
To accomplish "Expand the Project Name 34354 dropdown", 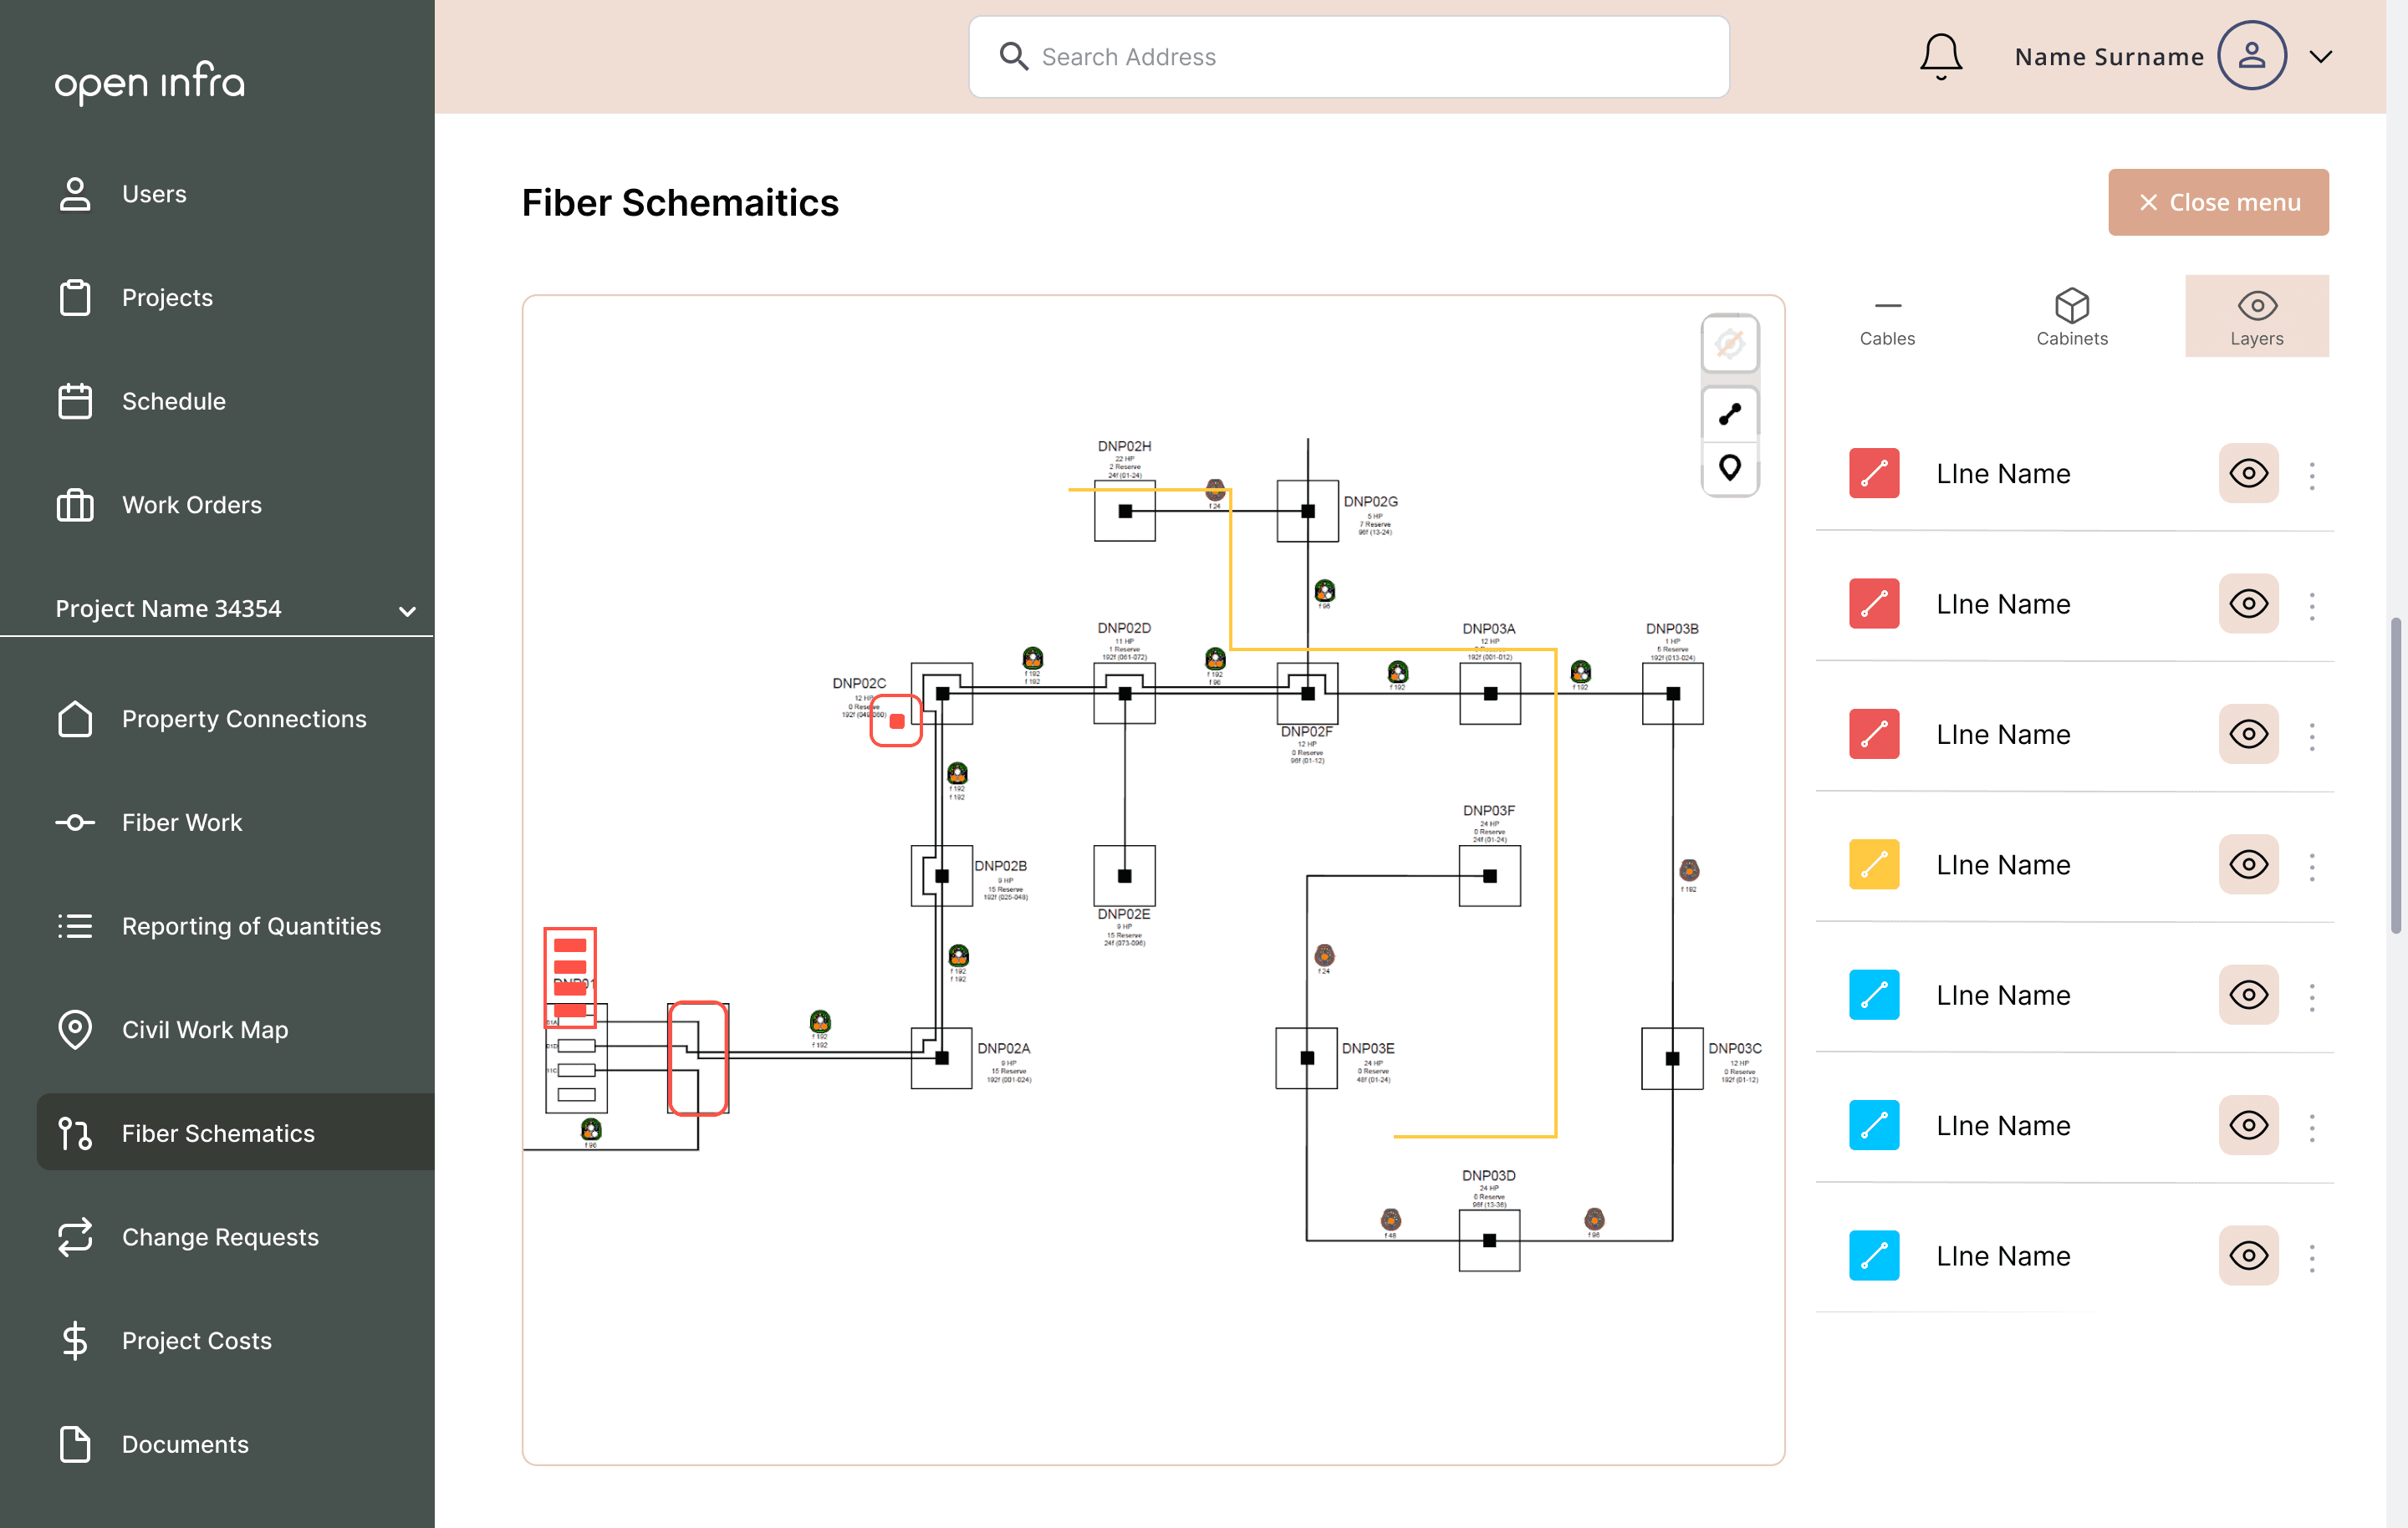I will [405, 608].
